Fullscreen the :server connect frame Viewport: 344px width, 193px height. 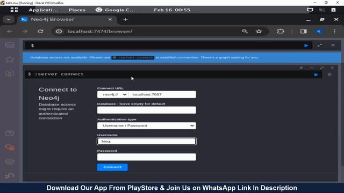[322, 68]
